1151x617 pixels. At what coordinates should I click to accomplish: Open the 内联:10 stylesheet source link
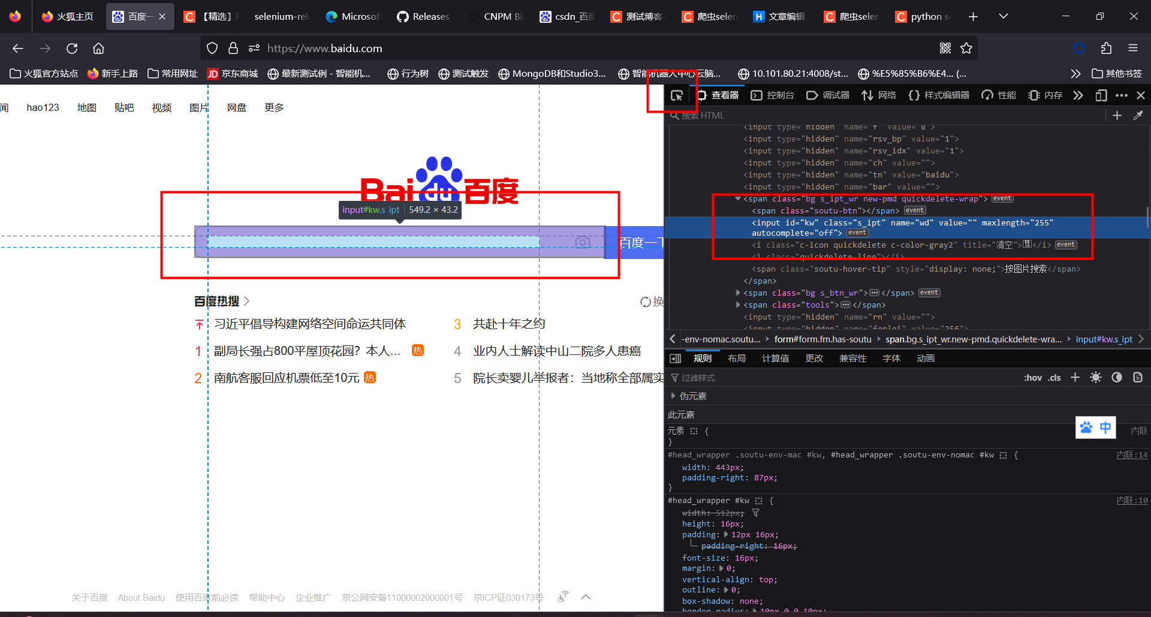[x=1132, y=501]
